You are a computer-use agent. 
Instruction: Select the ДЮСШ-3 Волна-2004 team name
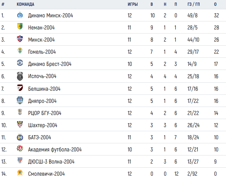[x=51, y=162]
